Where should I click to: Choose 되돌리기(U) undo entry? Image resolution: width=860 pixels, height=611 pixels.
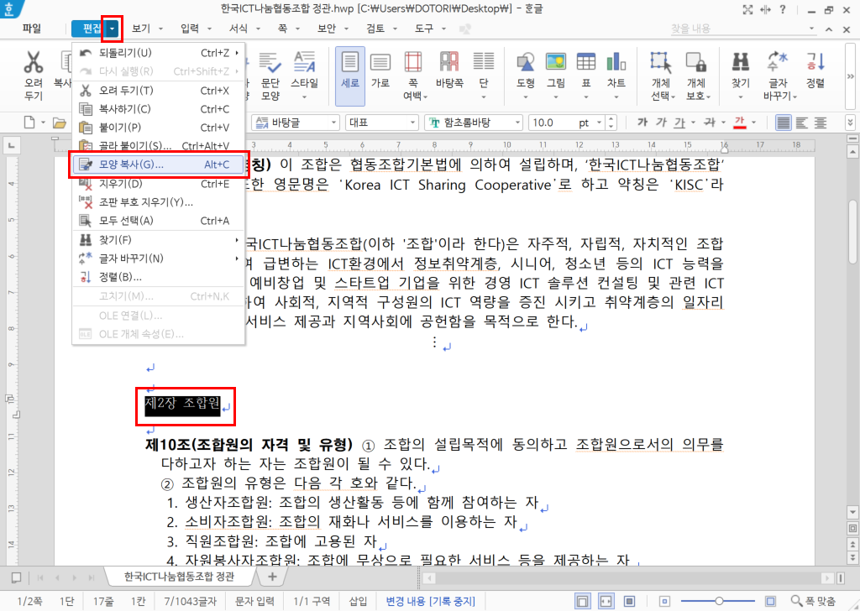(x=159, y=53)
